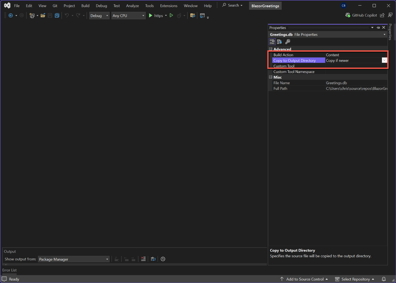Click the Save All toolbar icon
Screen dimensions: 396x283
pyautogui.click(x=57, y=16)
